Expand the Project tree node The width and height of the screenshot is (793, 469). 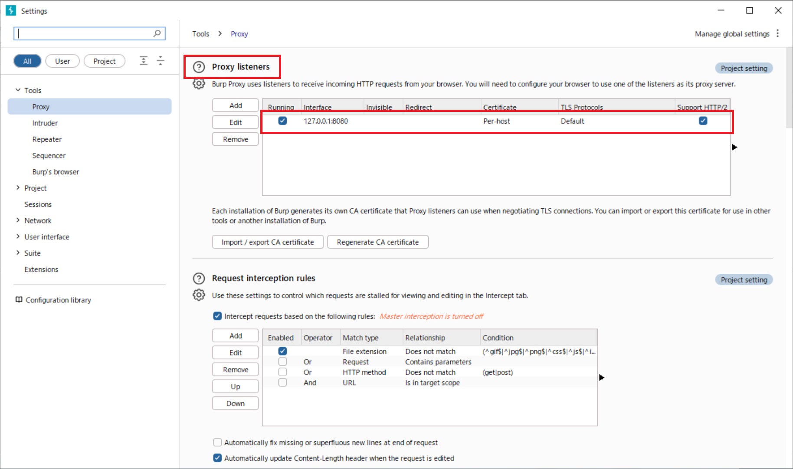18,187
